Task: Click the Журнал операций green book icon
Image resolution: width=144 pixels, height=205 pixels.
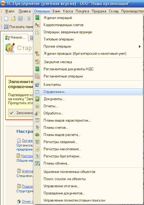Action: click(x=37, y=18)
